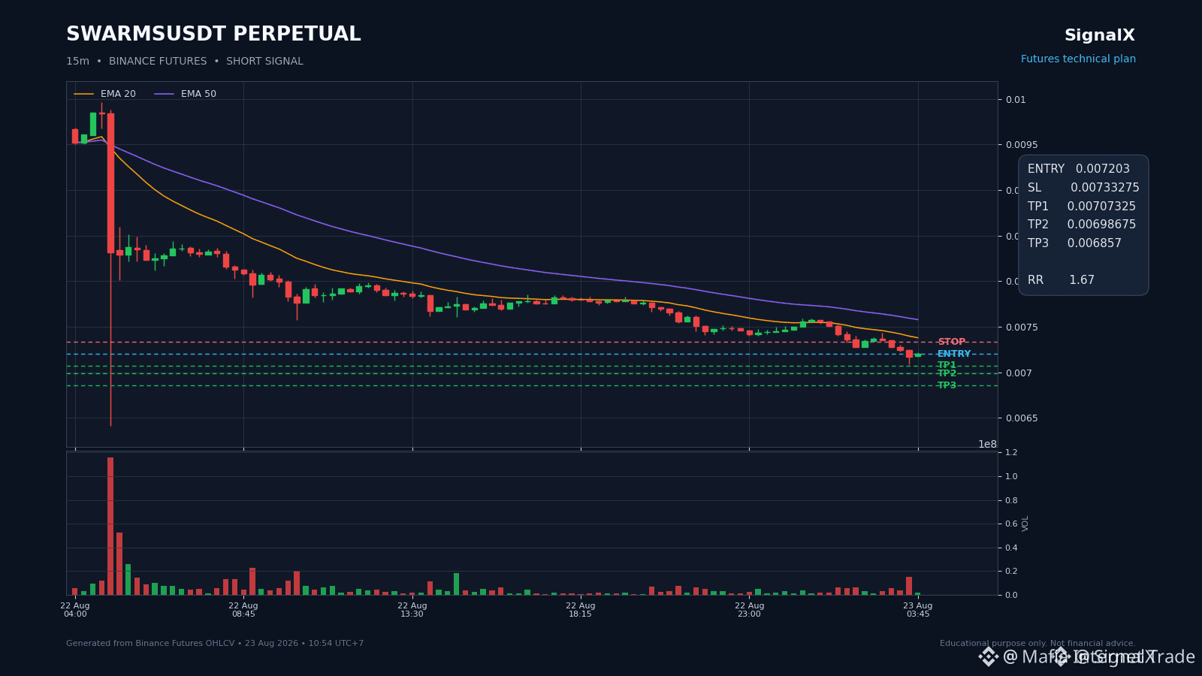Screen dimensions: 1202x676
Task: Click the 'Educational purpose only' disclaimer text
Action: (x=1037, y=644)
